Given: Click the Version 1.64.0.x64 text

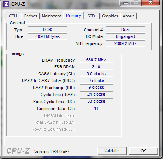Looking at the screenshot, I should (52, 152).
